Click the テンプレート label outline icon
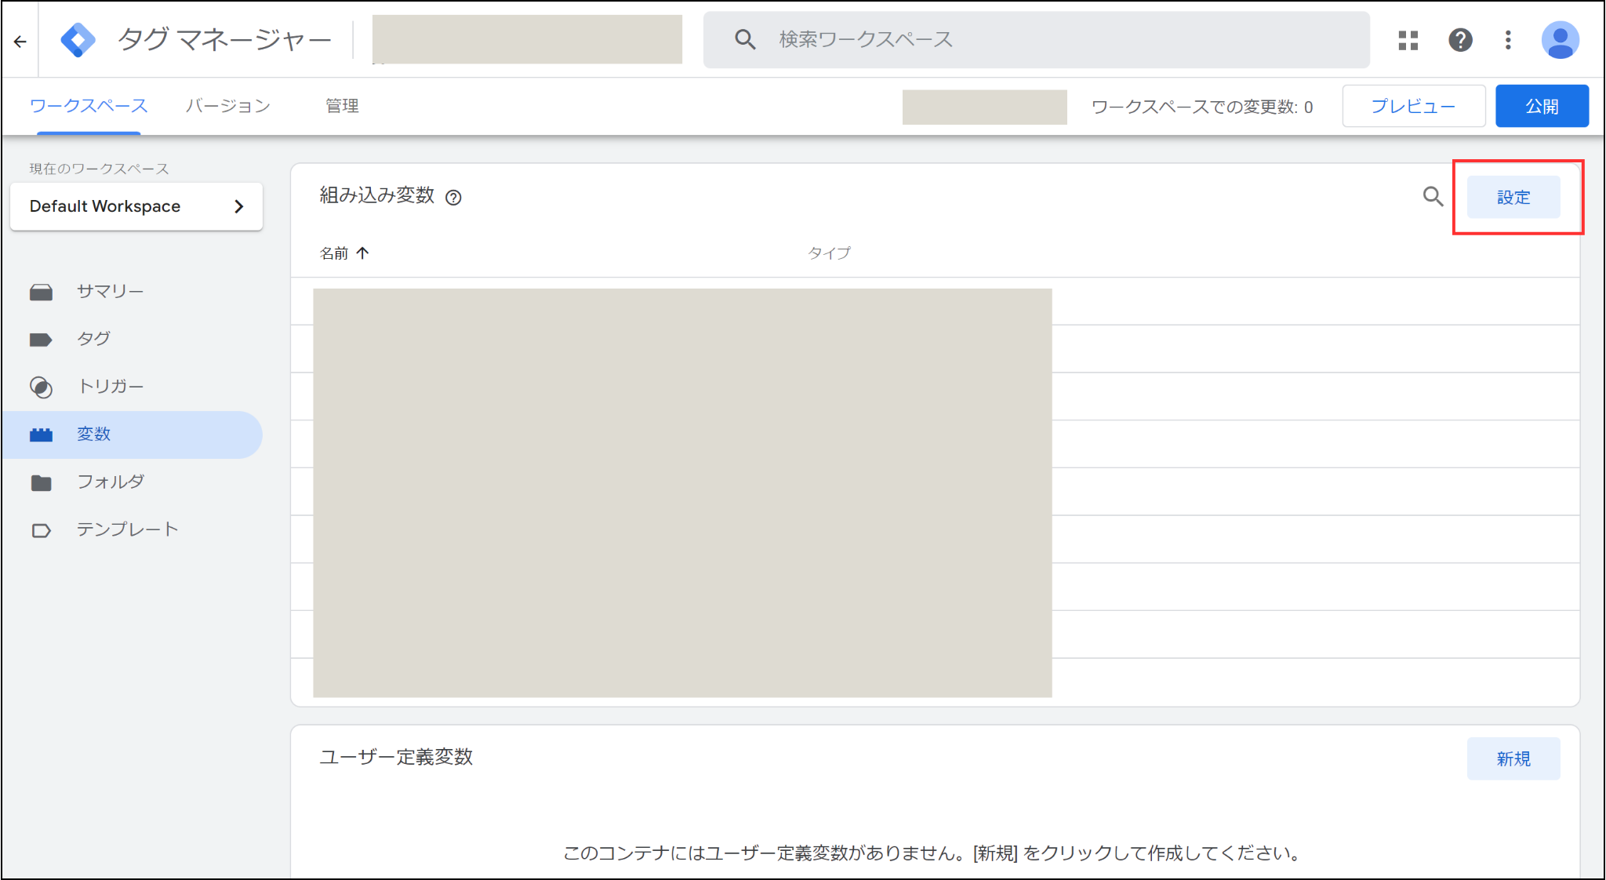The height and width of the screenshot is (880, 1606). point(41,531)
